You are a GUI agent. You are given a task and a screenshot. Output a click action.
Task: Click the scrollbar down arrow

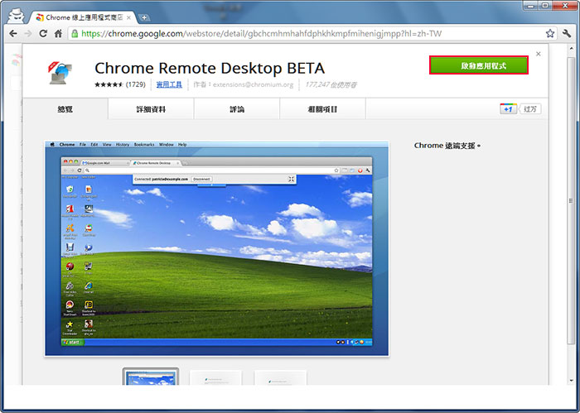571,381
